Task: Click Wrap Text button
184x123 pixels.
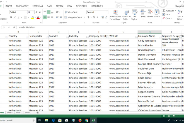Action: coord(71,12)
